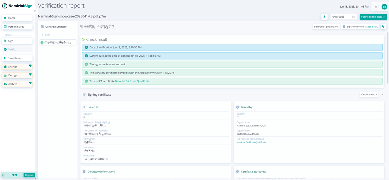Click Verify on this date
Image resolution: width=389 pixels, height=180 pixels.
[x=373, y=17]
